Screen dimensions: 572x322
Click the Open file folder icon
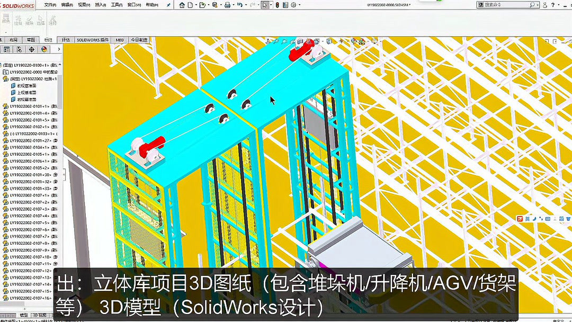(202, 4)
